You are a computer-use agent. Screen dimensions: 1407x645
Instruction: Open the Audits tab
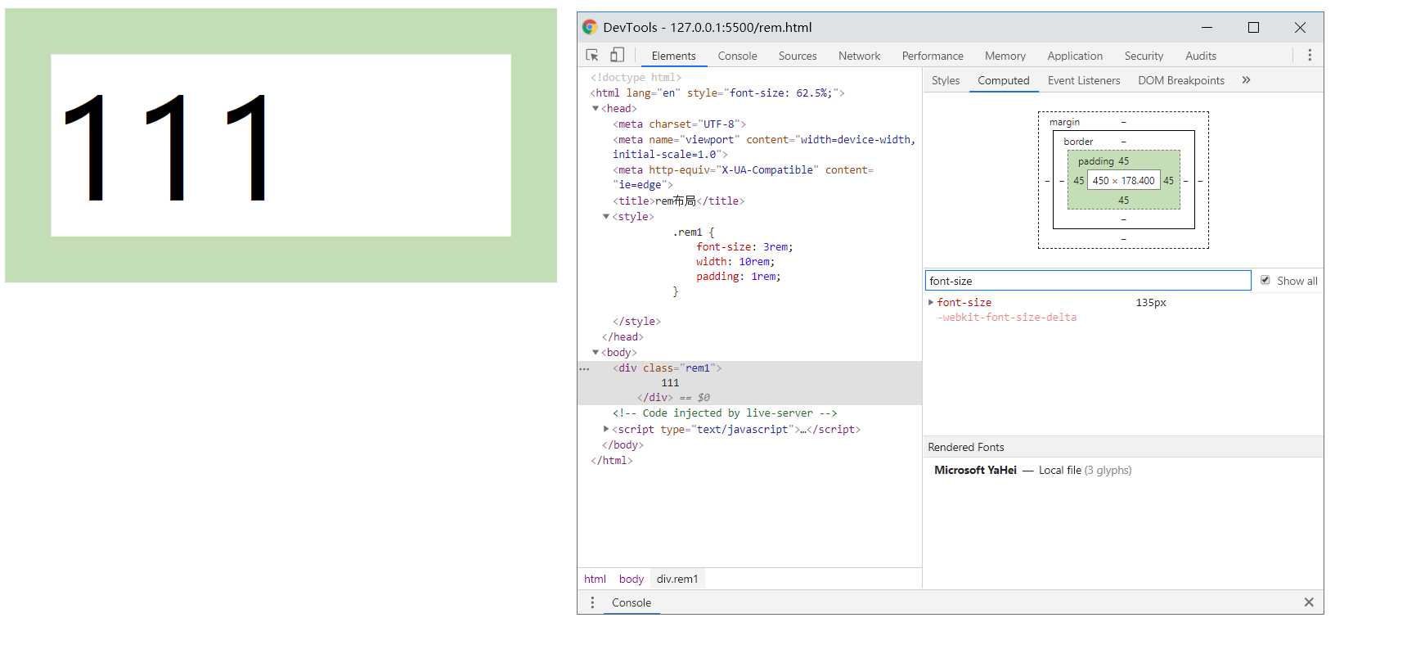coord(1200,56)
